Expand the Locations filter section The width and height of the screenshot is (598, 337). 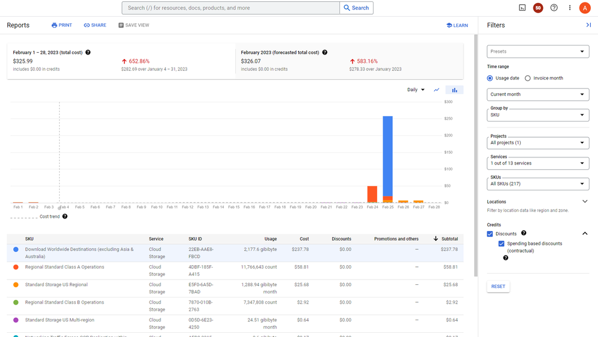point(585,201)
